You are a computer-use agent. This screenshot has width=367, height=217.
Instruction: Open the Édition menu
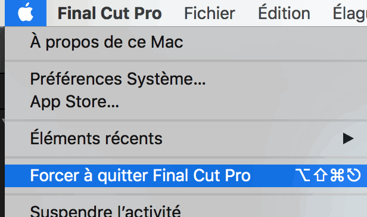(284, 13)
